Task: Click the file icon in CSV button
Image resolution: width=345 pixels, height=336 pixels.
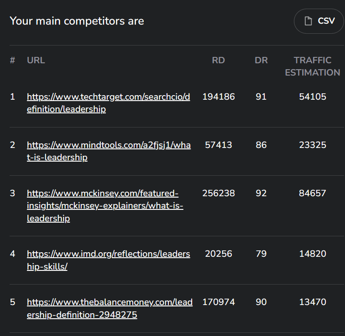Action: point(308,21)
